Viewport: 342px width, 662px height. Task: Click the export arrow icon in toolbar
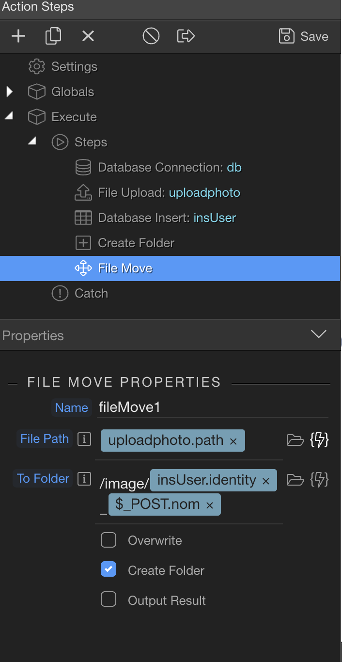[x=186, y=36]
